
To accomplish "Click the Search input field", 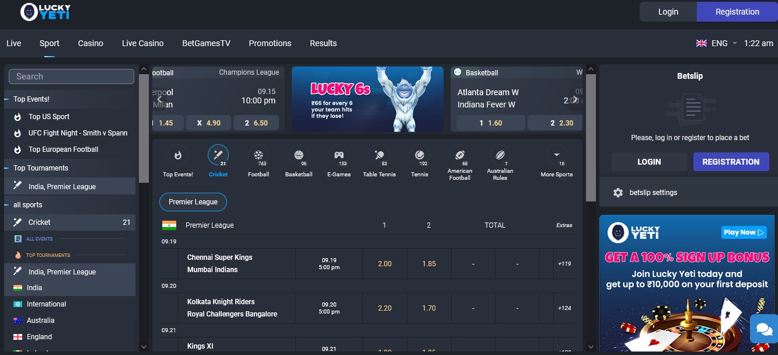I will [71, 76].
